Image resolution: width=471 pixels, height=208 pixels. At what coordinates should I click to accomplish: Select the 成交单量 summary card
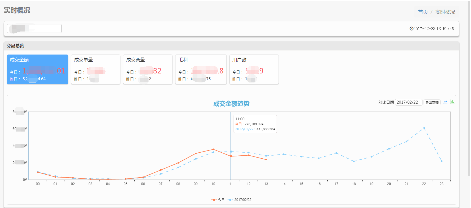pyautogui.click(x=96, y=69)
